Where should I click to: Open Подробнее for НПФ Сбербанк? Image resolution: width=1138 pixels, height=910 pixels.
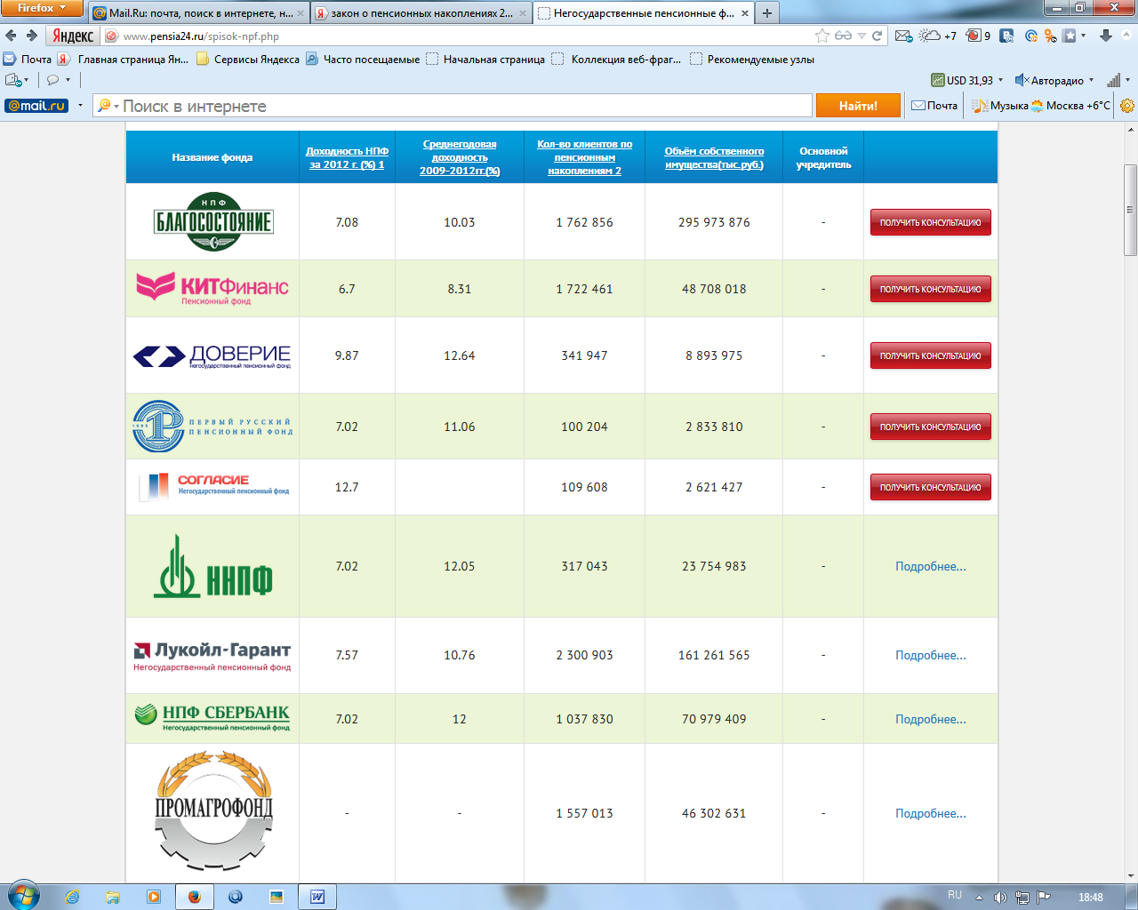[x=930, y=719]
